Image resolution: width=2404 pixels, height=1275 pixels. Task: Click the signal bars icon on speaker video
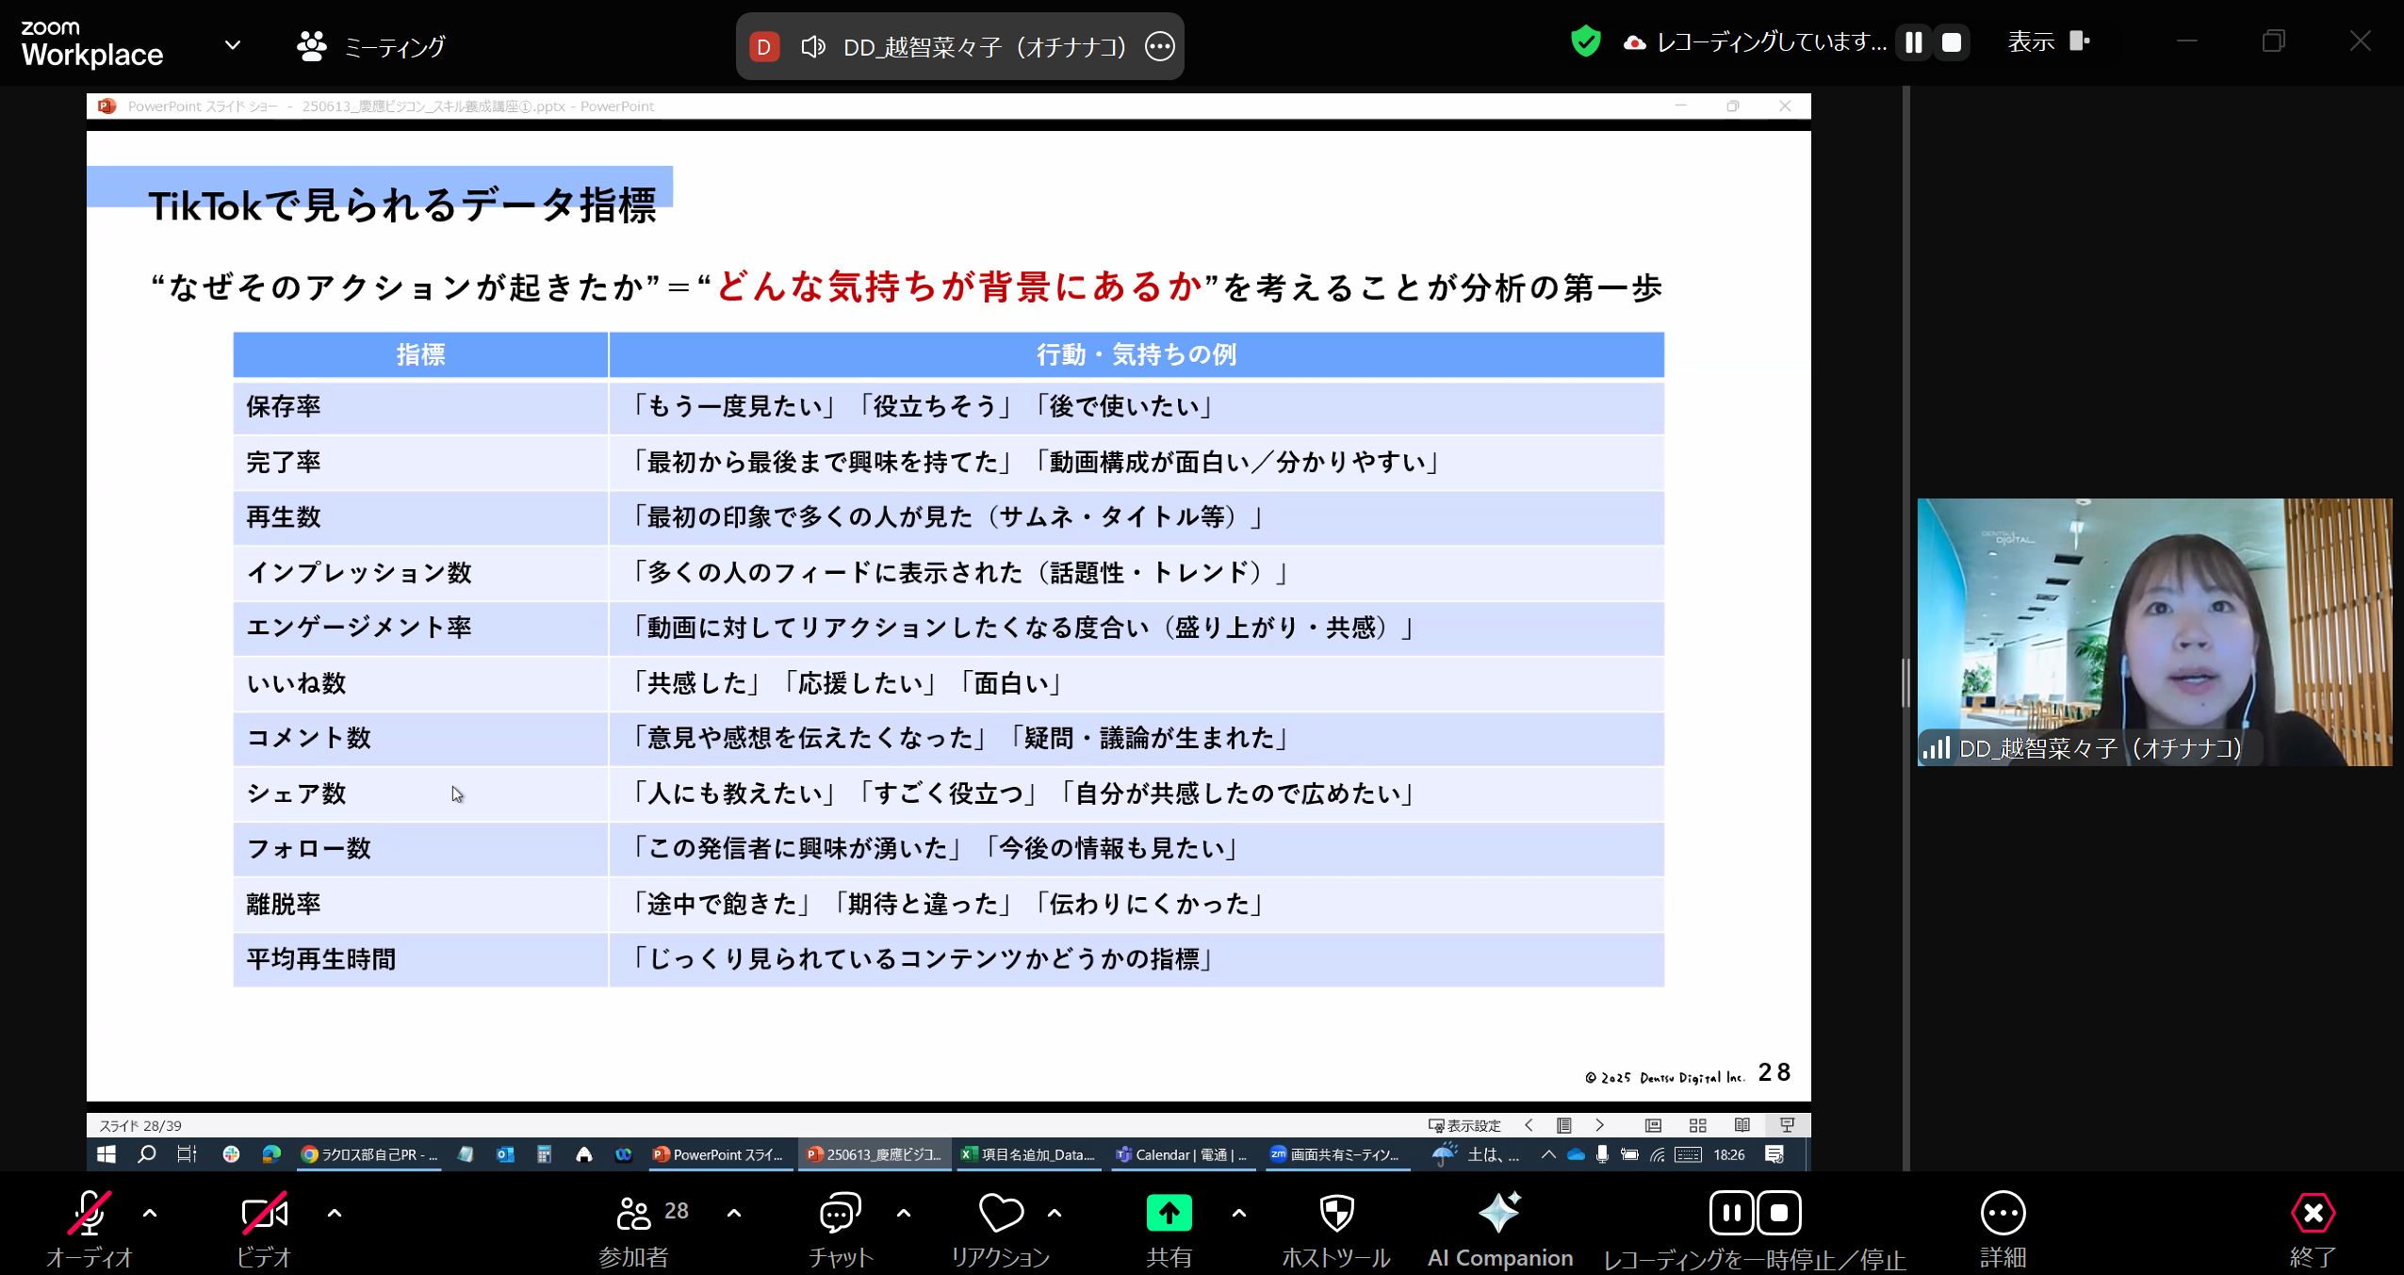(1937, 748)
